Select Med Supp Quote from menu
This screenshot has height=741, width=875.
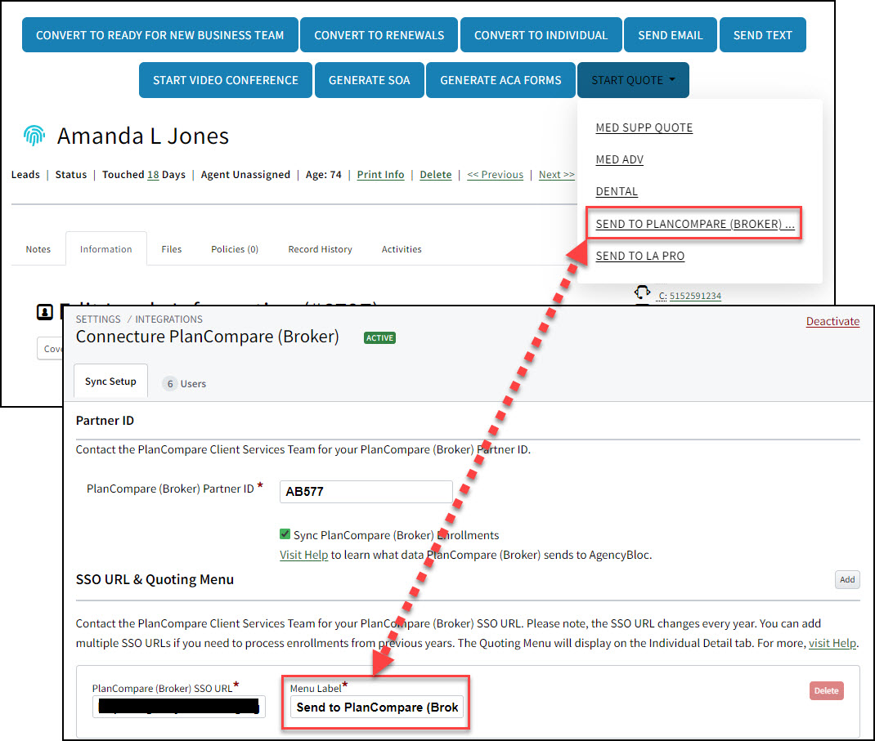[644, 127]
